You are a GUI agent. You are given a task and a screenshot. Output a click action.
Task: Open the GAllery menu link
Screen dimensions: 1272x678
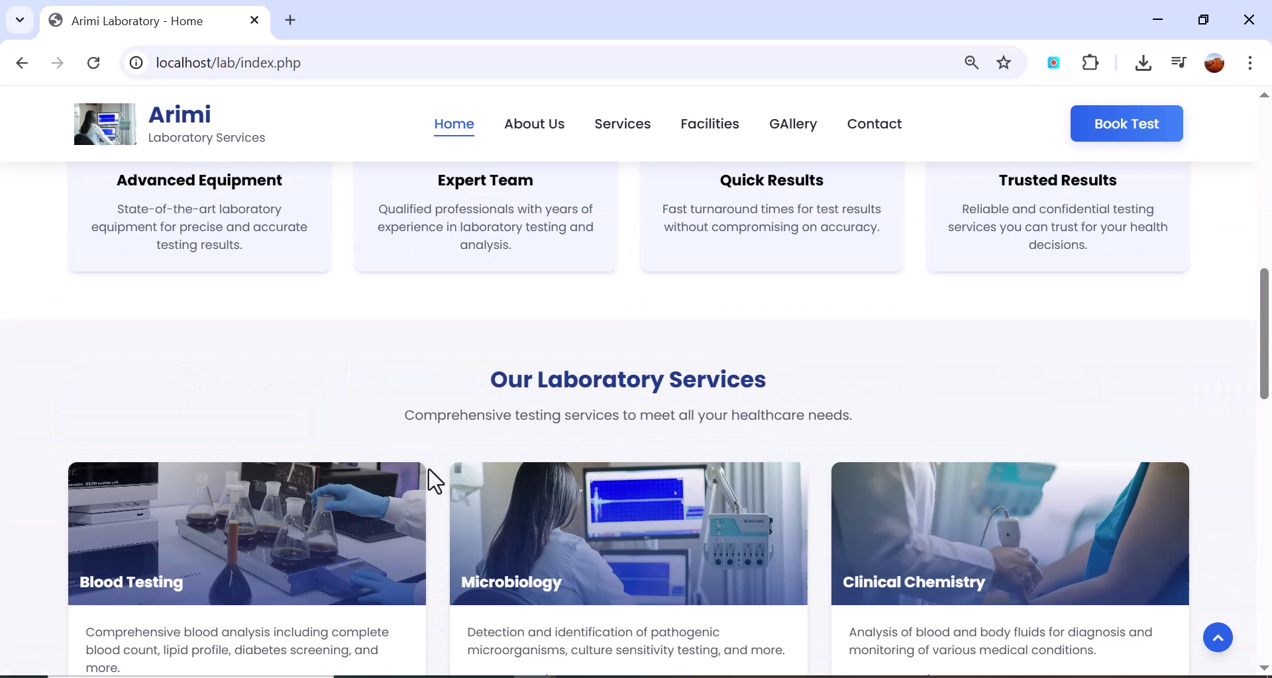pyautogui.click(x=793, y=124)
